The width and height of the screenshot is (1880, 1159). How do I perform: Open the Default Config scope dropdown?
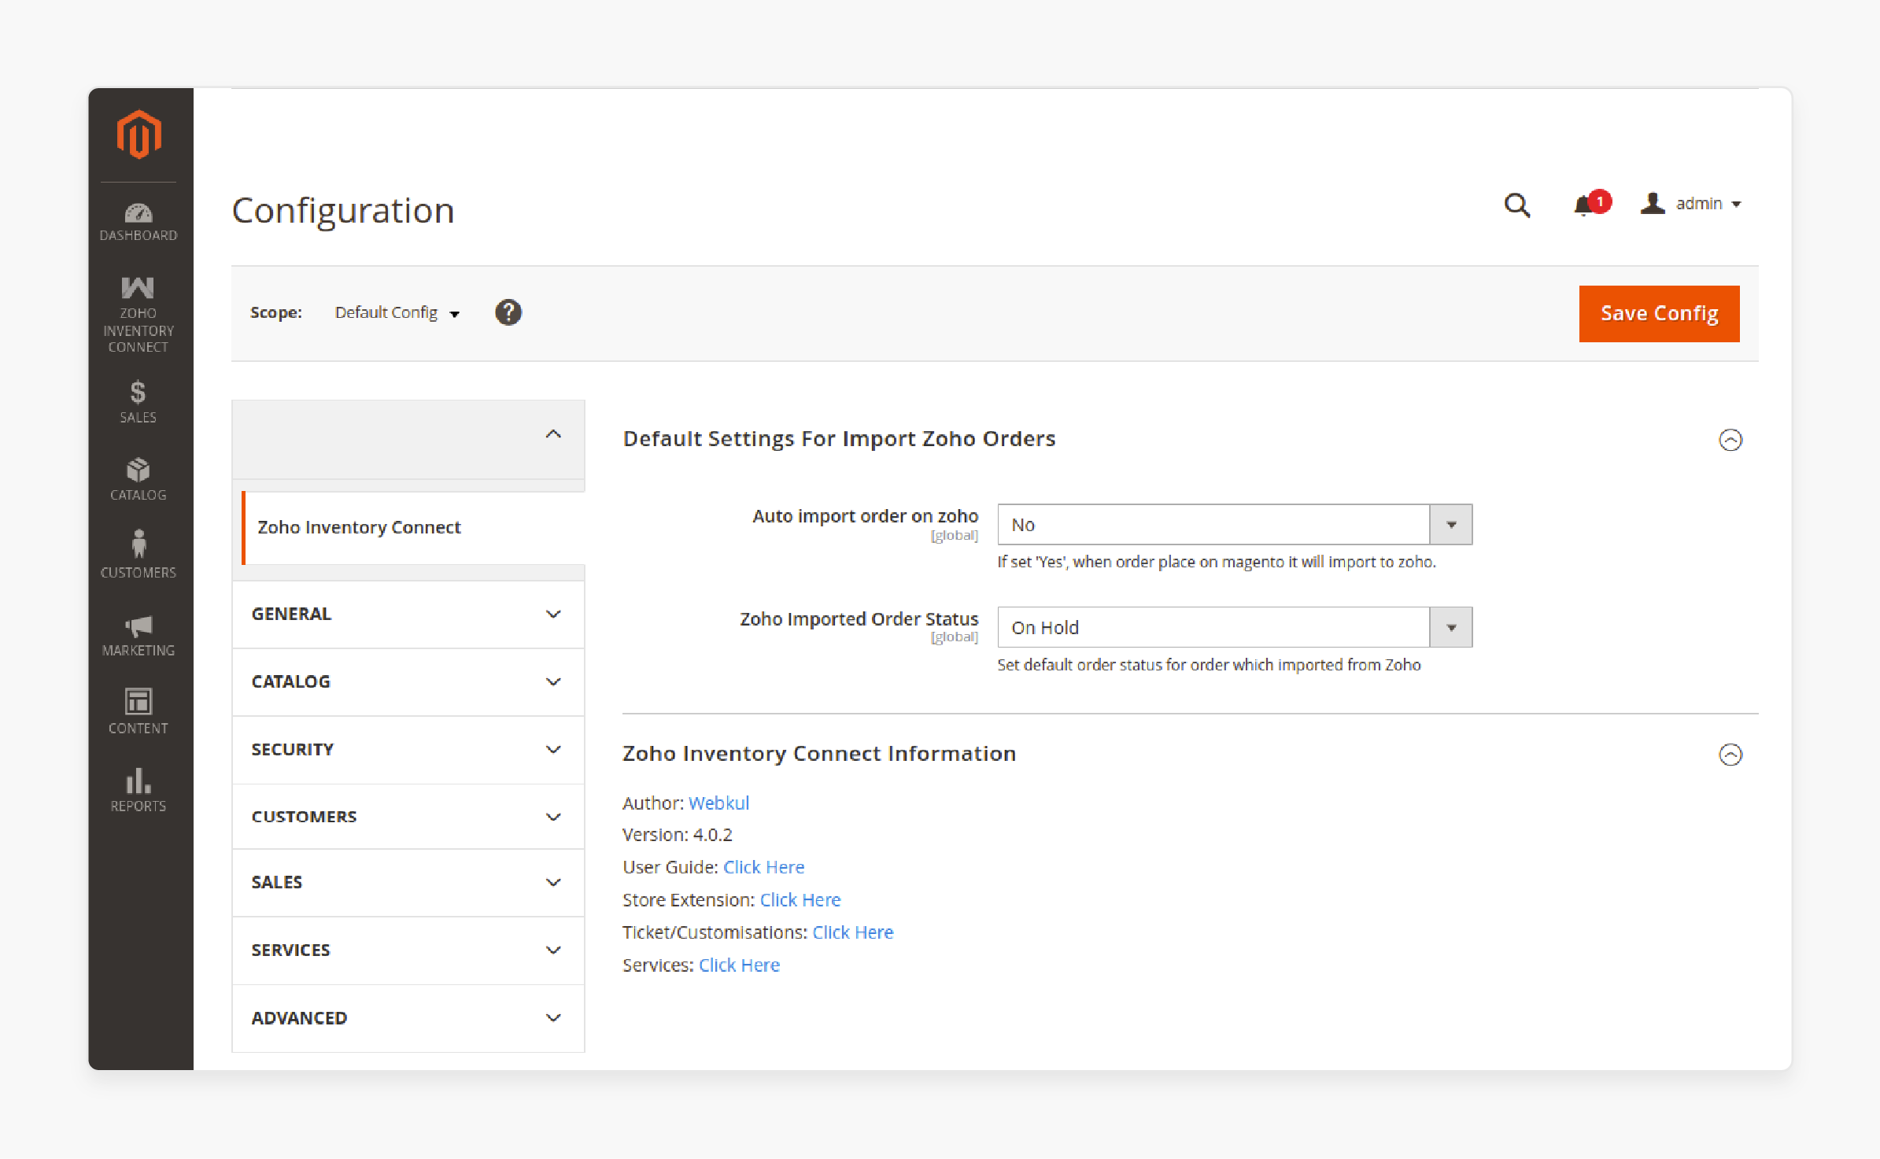click(397, 312)
